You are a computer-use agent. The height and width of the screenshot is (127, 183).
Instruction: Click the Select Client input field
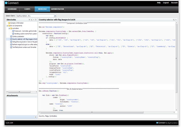point(35,16)
